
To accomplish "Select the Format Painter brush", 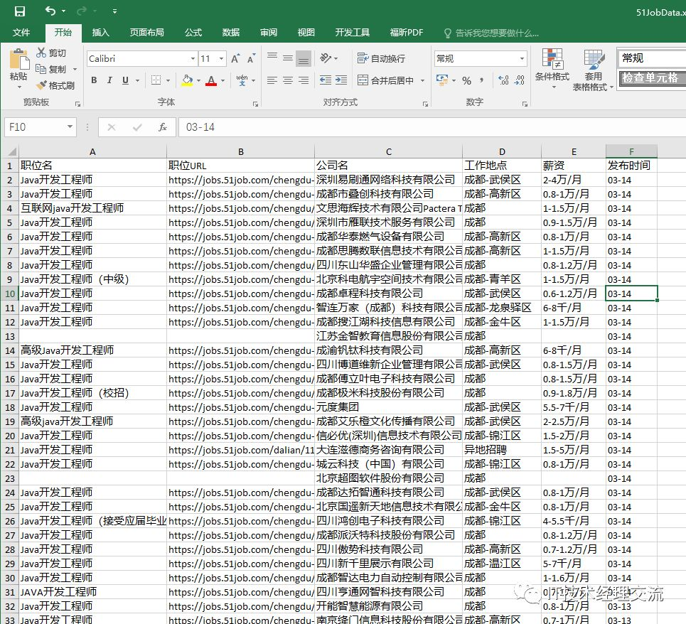I will tap(41, 85).
